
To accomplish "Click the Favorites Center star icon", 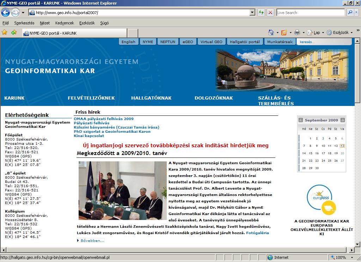I will 4,32.
